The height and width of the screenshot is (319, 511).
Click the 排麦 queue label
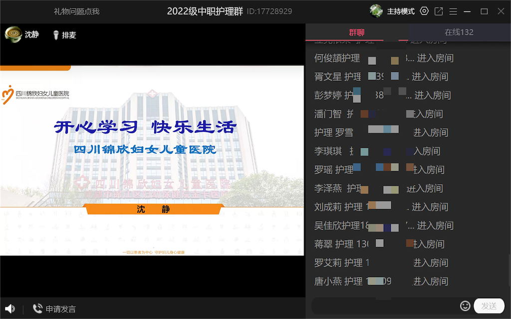point(69,35)
